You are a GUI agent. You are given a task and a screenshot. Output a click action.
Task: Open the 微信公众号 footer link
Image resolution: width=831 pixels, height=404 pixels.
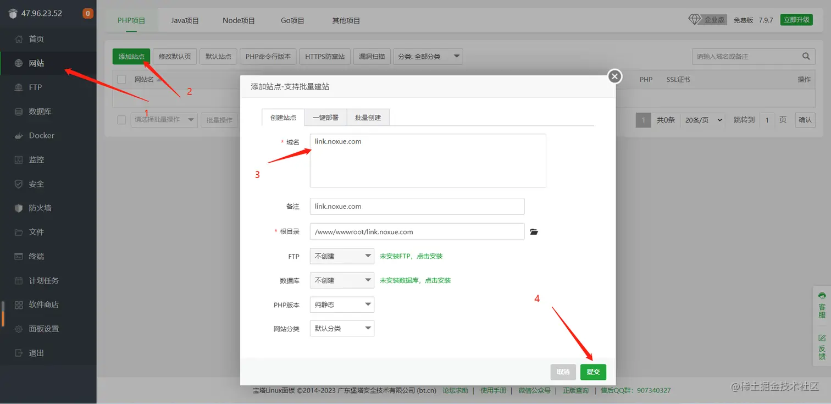(x=534, y=390)
